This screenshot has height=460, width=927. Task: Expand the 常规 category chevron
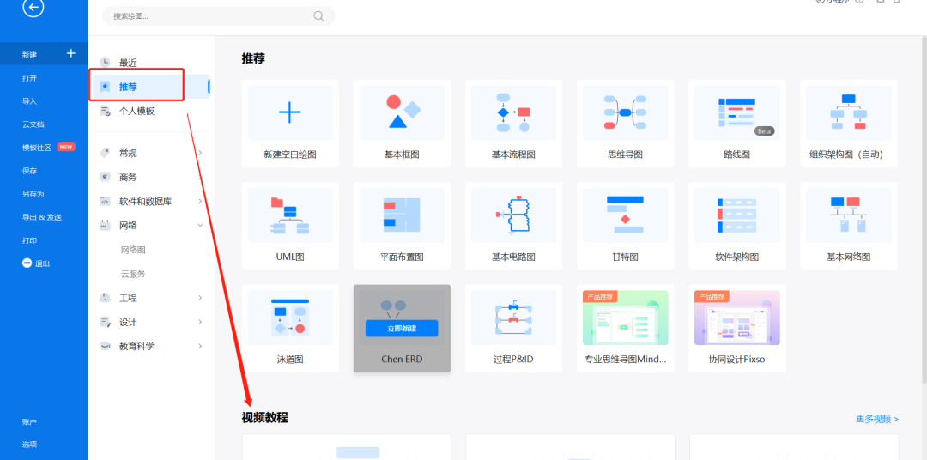pyautogui.click(x=200, y=153)
